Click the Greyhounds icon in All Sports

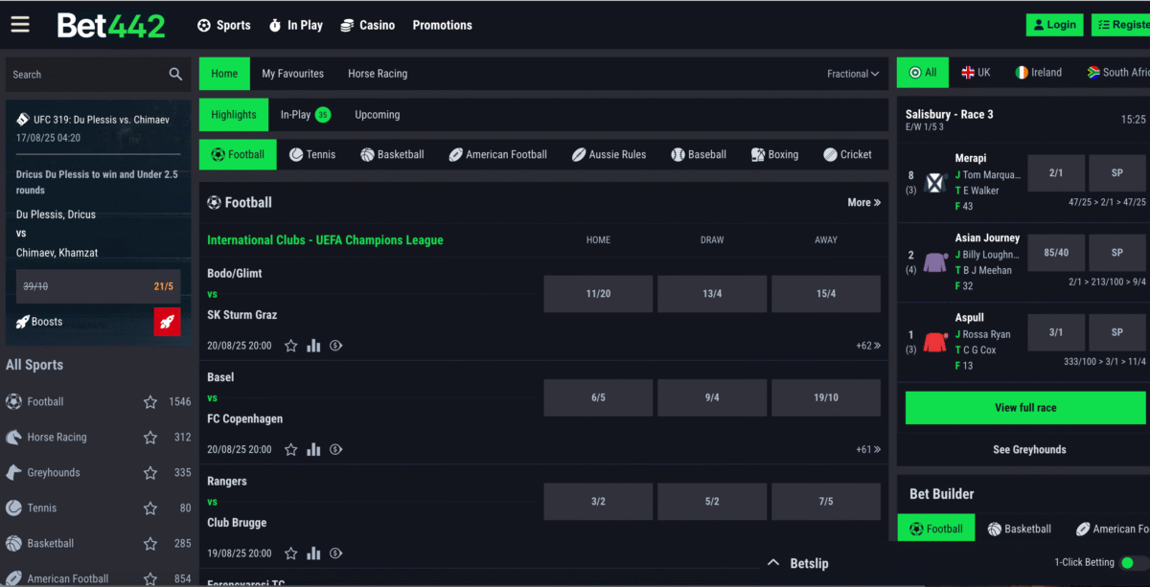[13, 472]
